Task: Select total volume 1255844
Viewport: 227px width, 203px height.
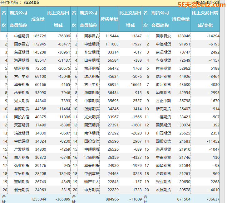Action: [38, 199]
